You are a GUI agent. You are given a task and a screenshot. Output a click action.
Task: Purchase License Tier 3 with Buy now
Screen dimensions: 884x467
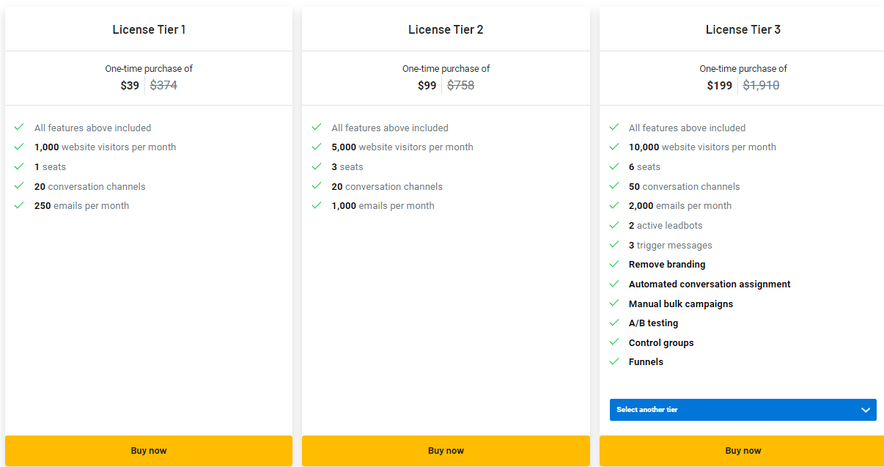(743, 450)
